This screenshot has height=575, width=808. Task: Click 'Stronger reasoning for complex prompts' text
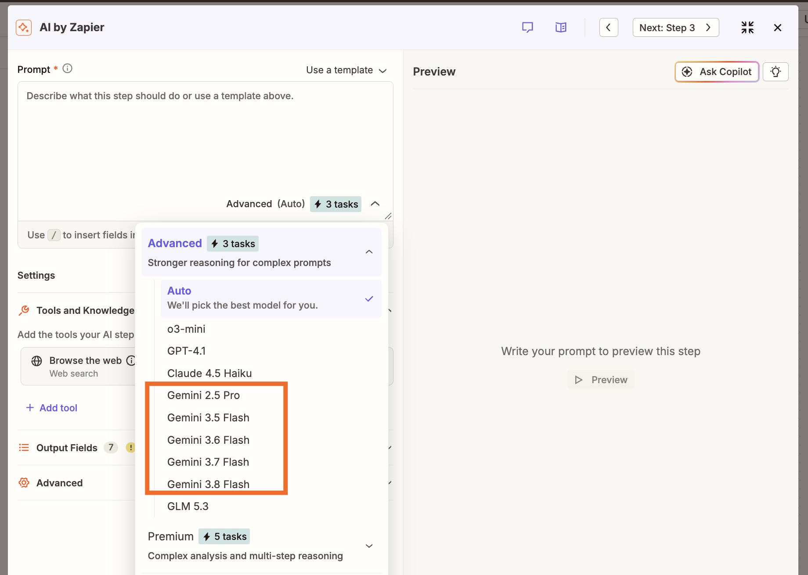pos(239,262)
